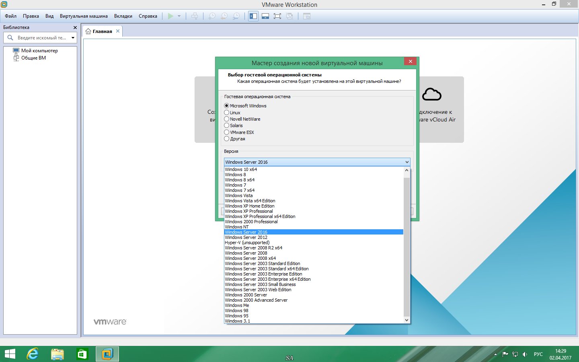This screenshot has height=362, width=579.
Task: Select the Linux radio button
Action: pyautogui.click(x=227, y=113)
